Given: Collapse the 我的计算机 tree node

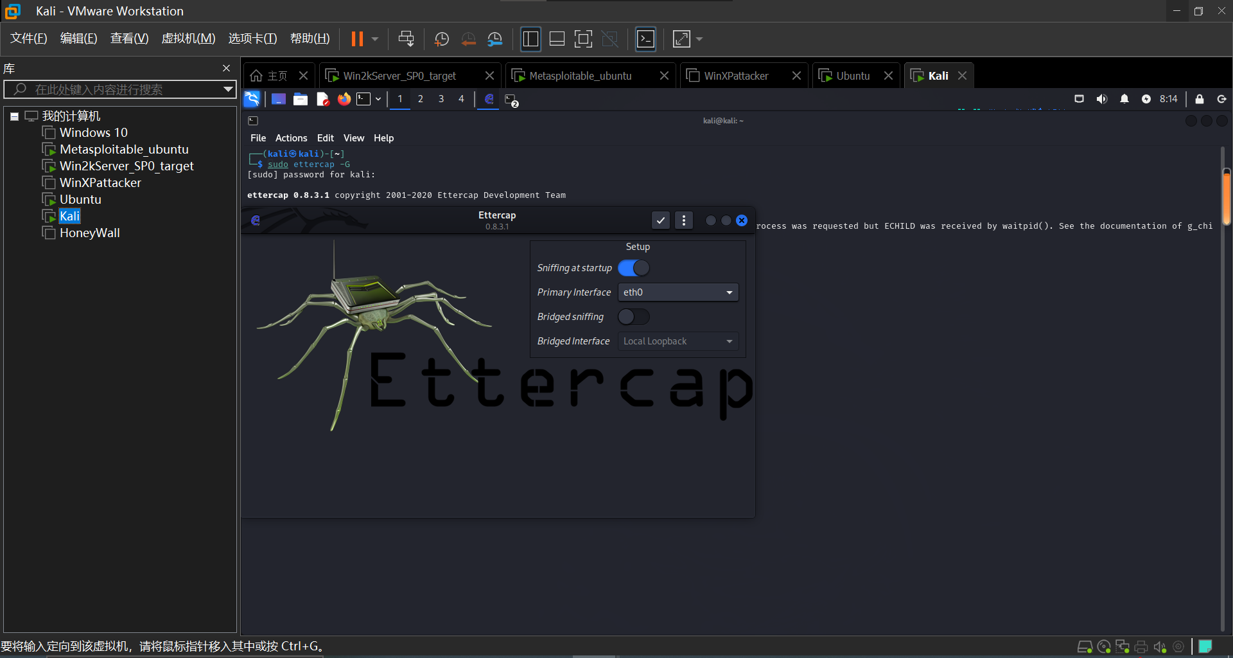Looking at the screenshot, I should [14, 116].
